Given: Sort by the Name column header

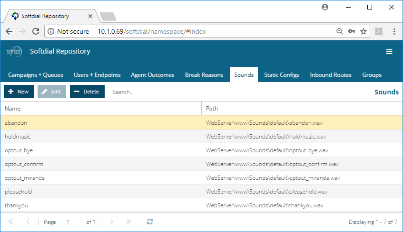Looking at the screenshot, I should tap(101, 109).
